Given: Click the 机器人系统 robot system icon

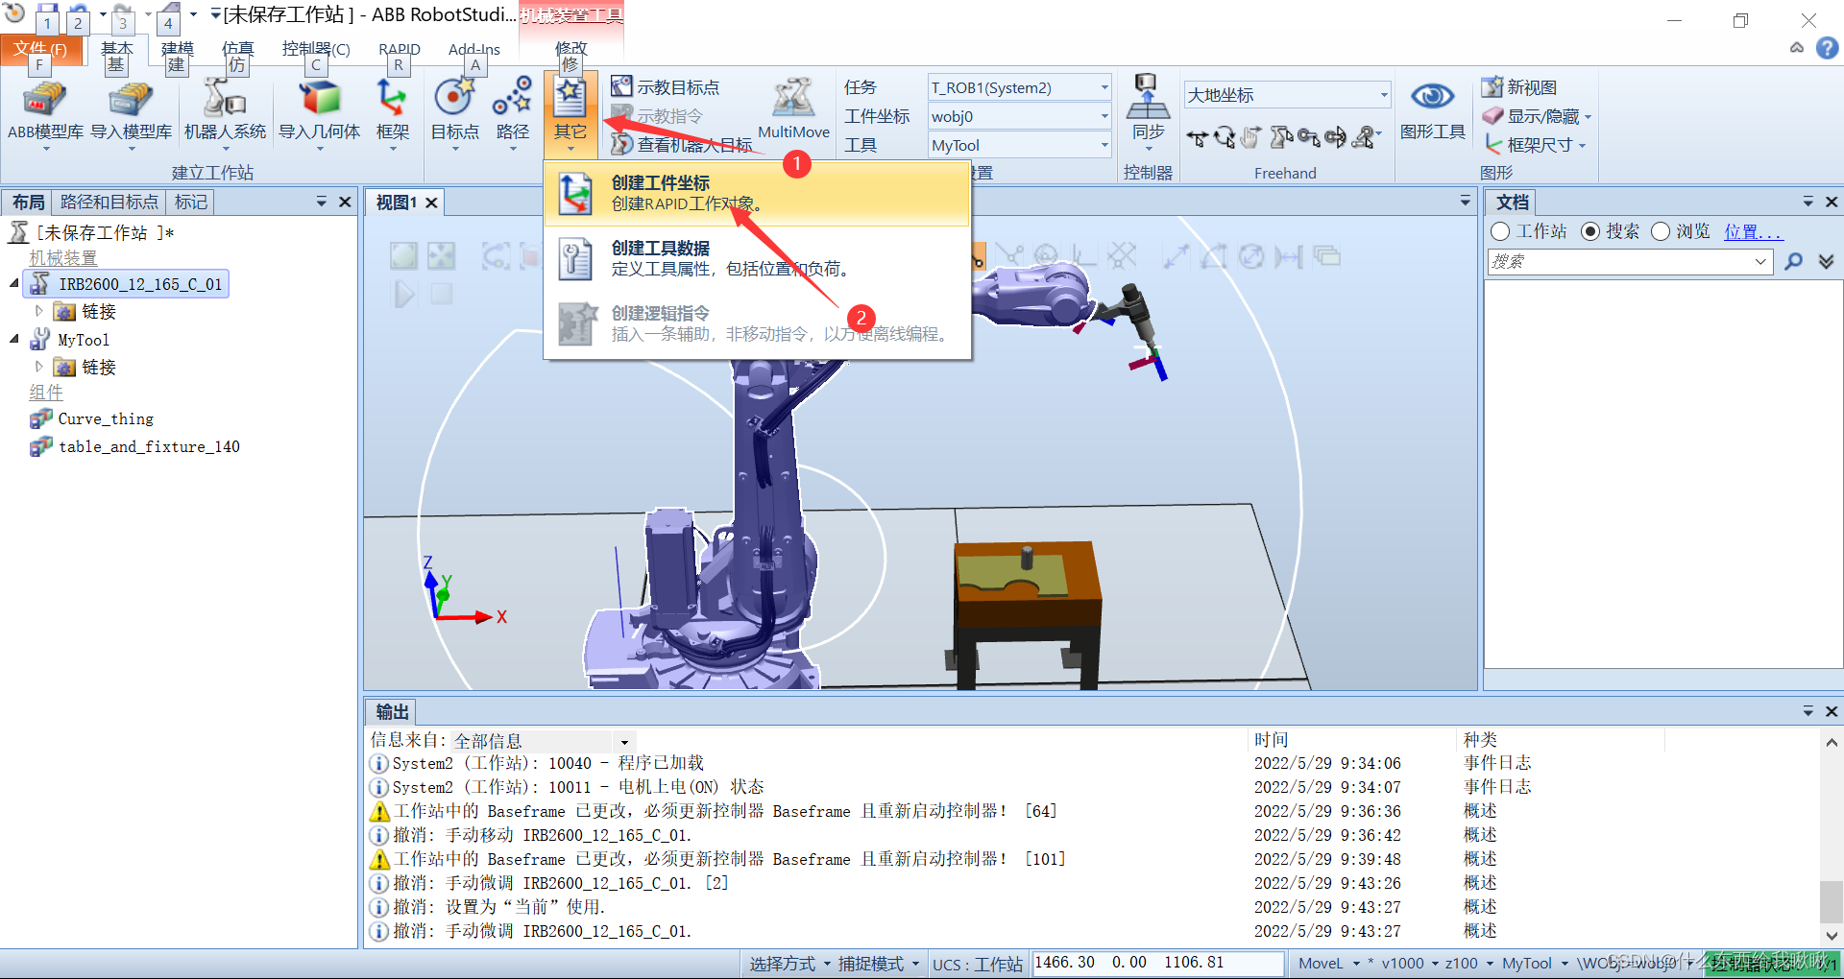Looking at the screenshot, I should click(x=225, y=99).
